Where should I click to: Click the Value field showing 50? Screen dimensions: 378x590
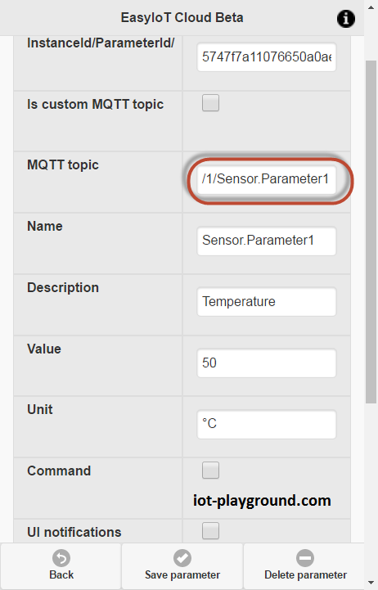(x=267, y=363)
